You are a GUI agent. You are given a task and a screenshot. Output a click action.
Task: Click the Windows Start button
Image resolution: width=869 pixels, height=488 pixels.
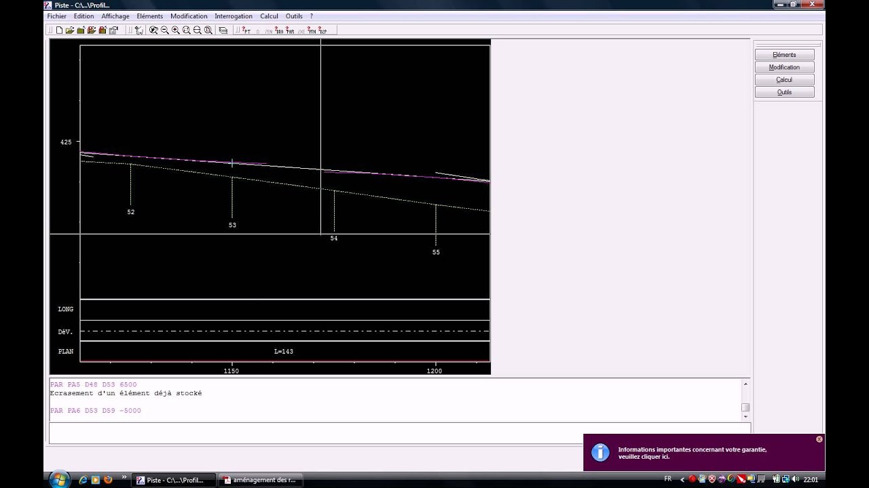coord(59,480)
